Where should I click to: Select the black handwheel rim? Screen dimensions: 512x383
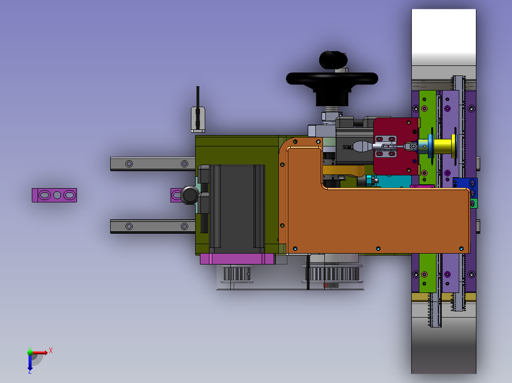(x=332, y=79)
